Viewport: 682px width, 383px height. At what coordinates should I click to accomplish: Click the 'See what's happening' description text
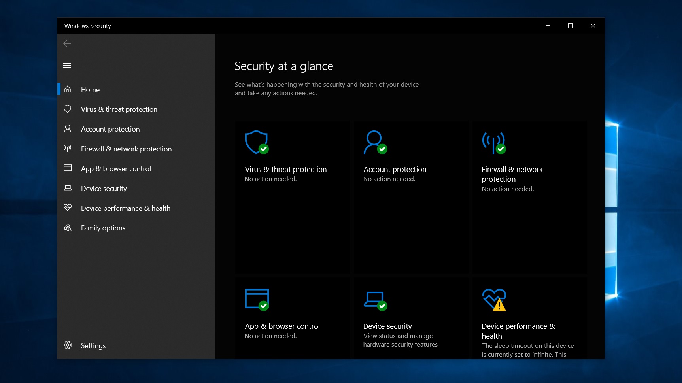click(327, 89)
